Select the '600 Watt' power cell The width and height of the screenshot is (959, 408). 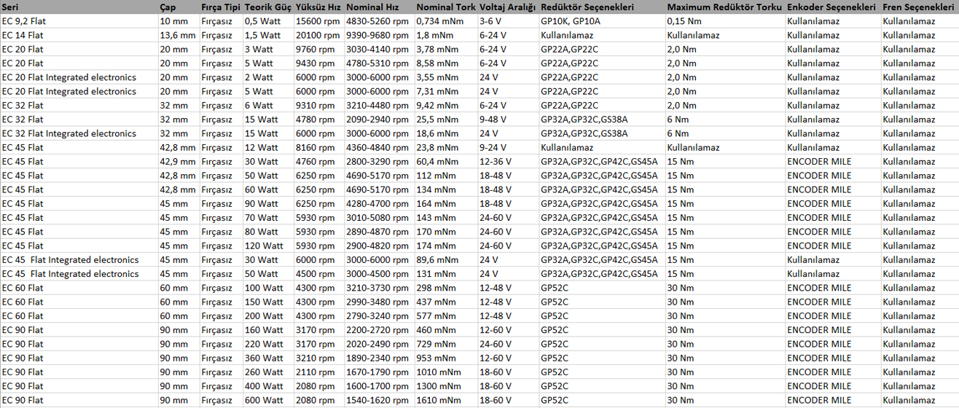pyautogui.click(x=268, y=400)
